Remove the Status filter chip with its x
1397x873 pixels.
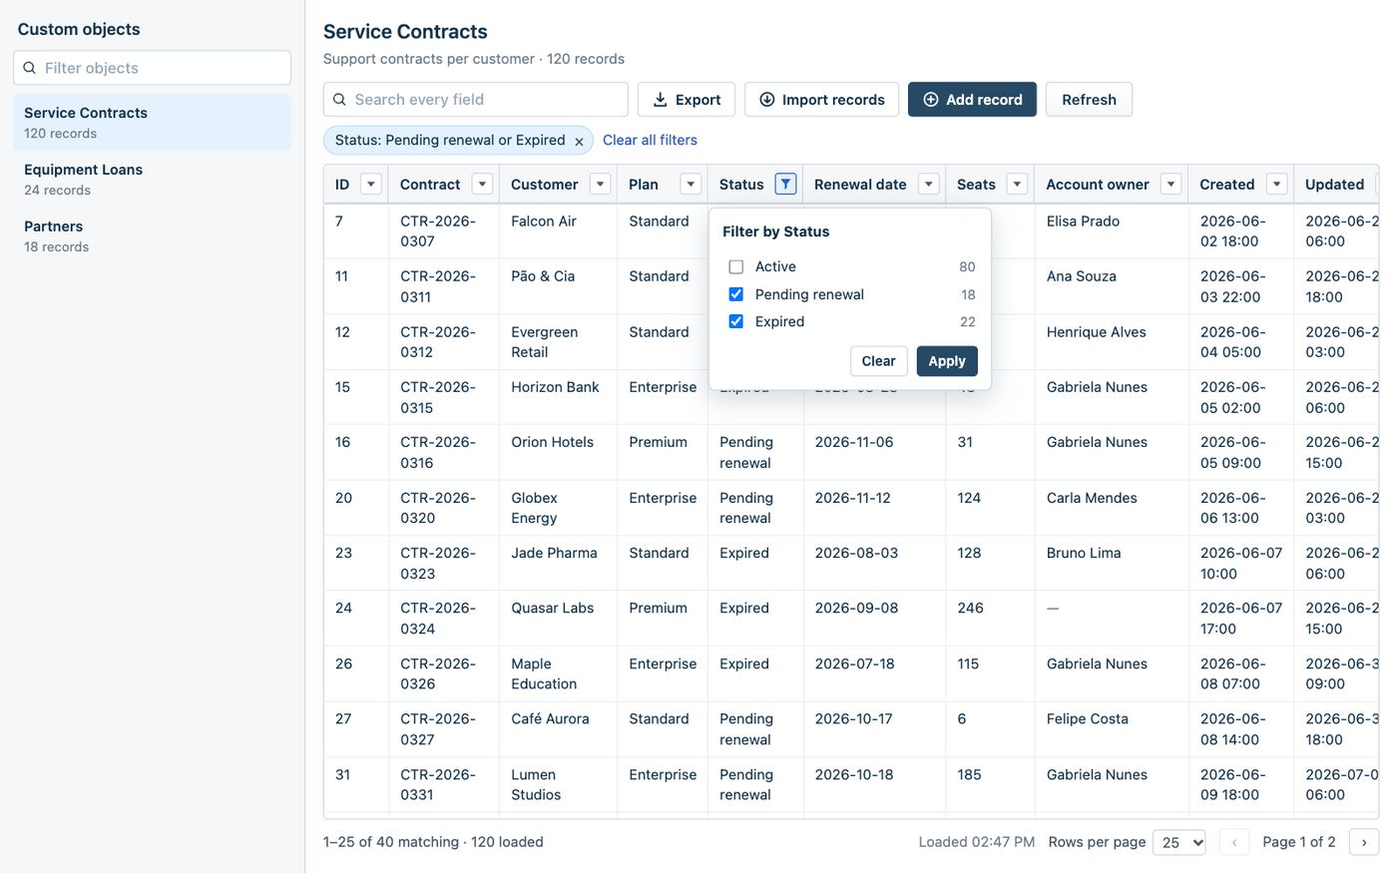pos(579,142)
